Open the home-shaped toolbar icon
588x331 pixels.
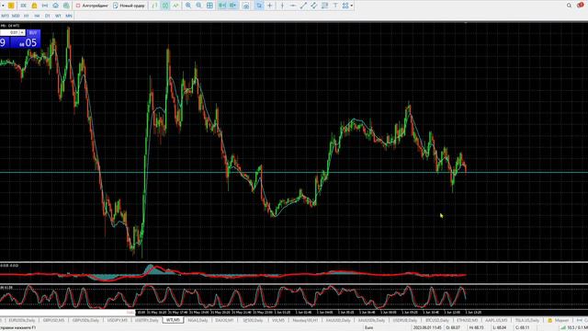55,6
